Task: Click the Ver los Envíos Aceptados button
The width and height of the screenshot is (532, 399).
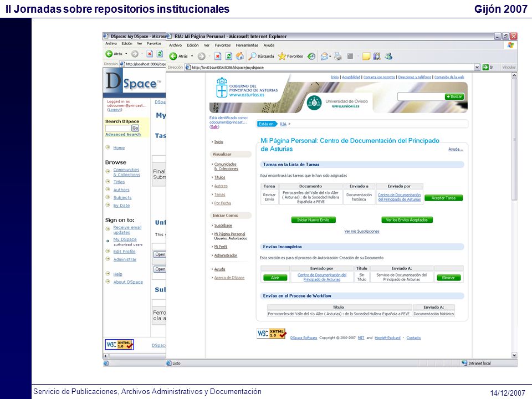Action: click(x=407, y=220)
